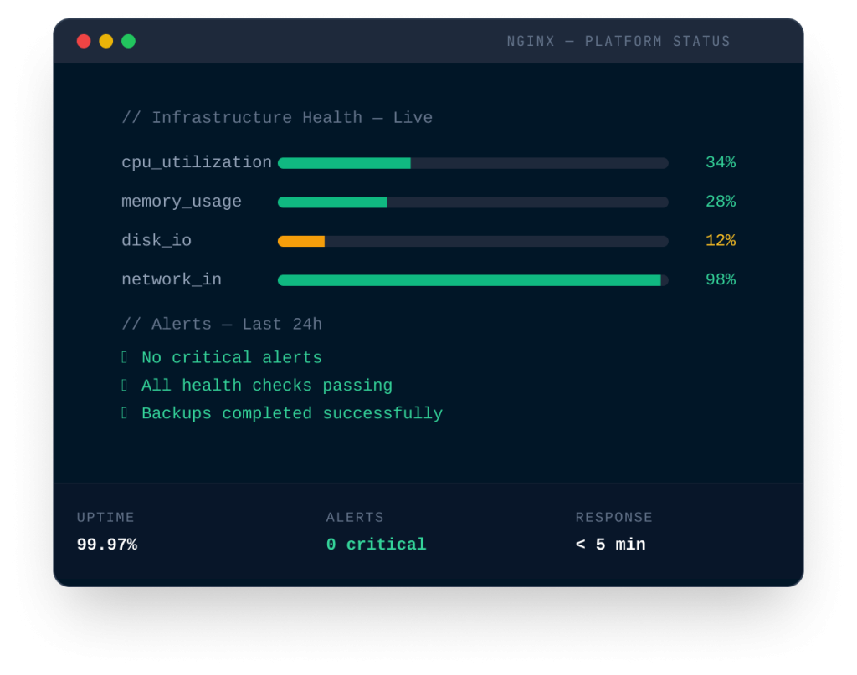This screenshot has width=857, height=675.
Task: Click the check icon beside All health checks passing
Action: click(125, 386)
